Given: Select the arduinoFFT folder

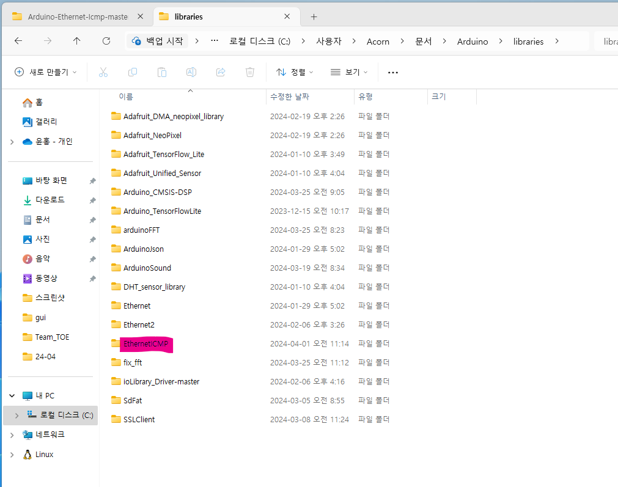Looking at the screenshot, I should click(141, 230).
